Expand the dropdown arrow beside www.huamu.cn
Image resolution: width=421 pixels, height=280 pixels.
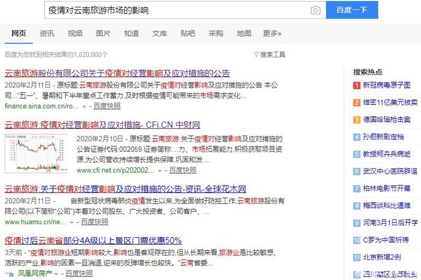[72, 223]
